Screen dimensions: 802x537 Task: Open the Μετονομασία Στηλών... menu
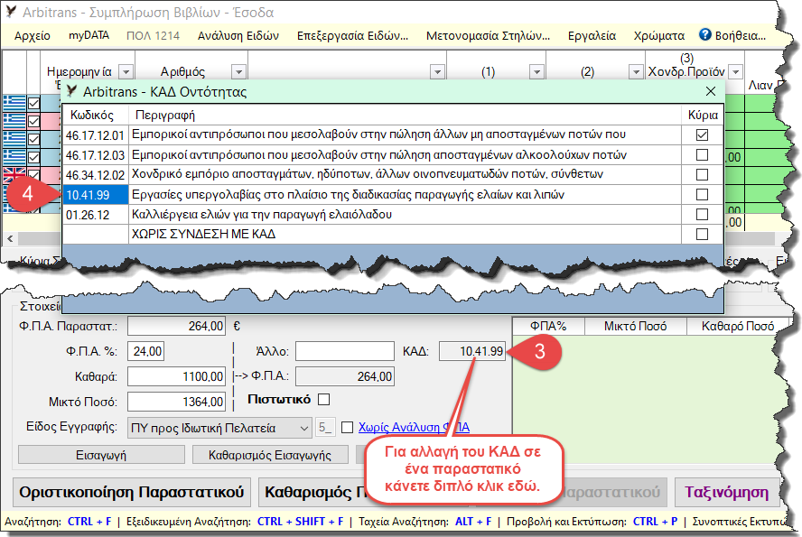point(488,36)
